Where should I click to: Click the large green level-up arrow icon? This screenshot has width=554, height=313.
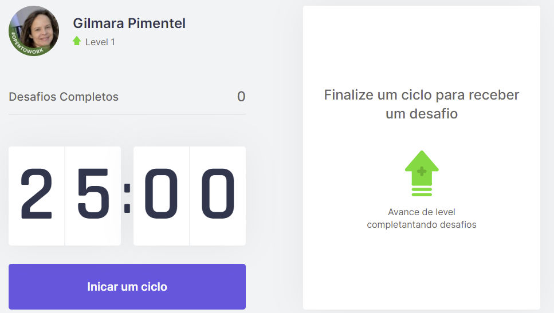422,173
